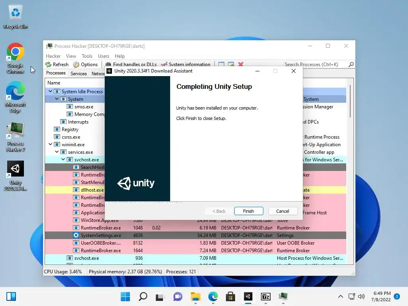The width and height of the screenshot is (408, 306).
Task: Click Refresh in the Process Hacker toolbar
Action: coord(57,64)
